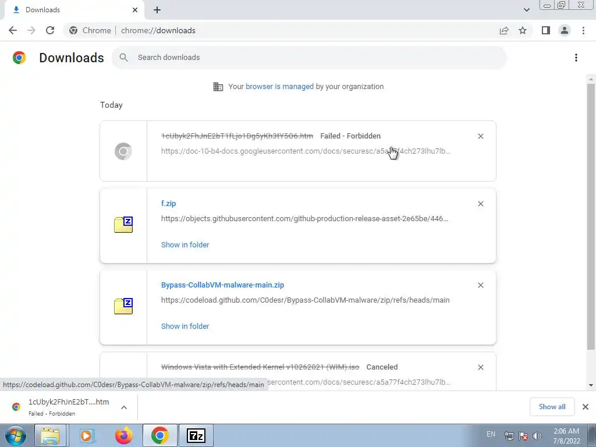Open the Chrome three-dot menu in toolbar
Viewport: 596px width, 447px height.
tap(583, 30)
